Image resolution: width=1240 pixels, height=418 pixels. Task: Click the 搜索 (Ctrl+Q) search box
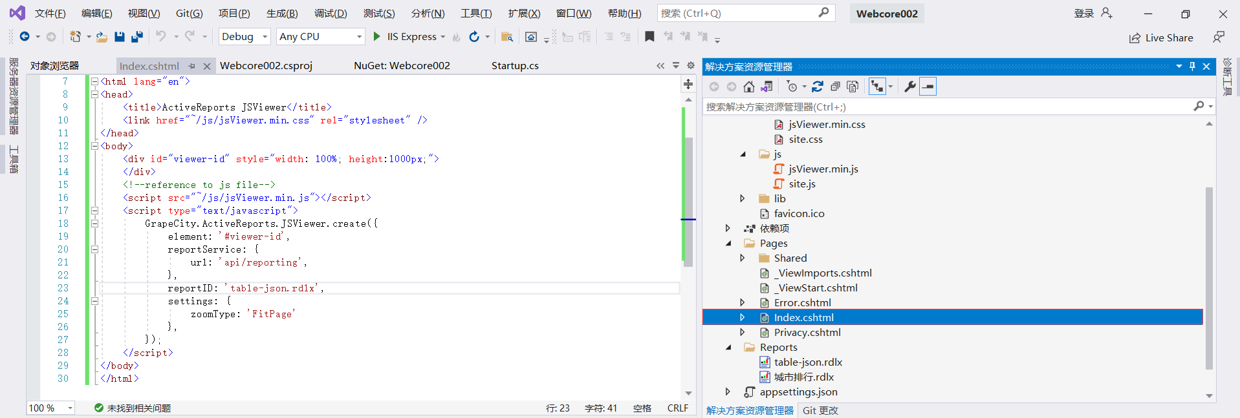point(746,13)
